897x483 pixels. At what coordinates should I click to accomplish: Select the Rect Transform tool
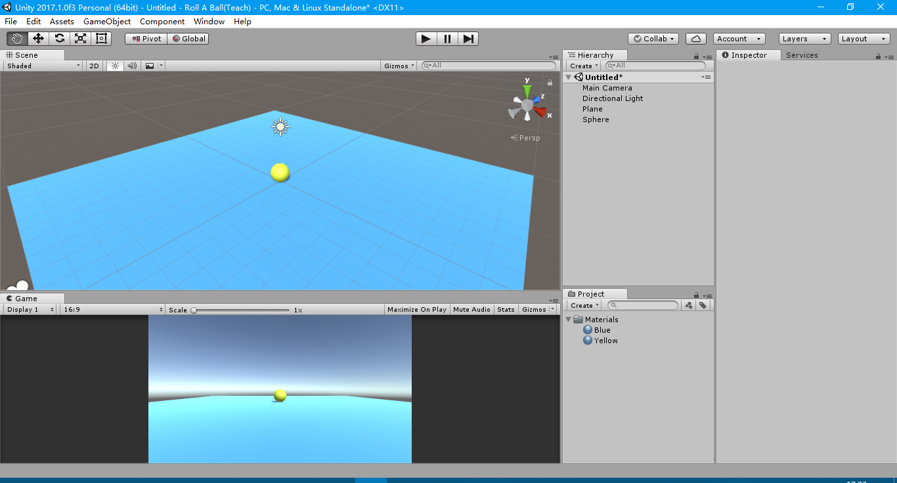101,39
